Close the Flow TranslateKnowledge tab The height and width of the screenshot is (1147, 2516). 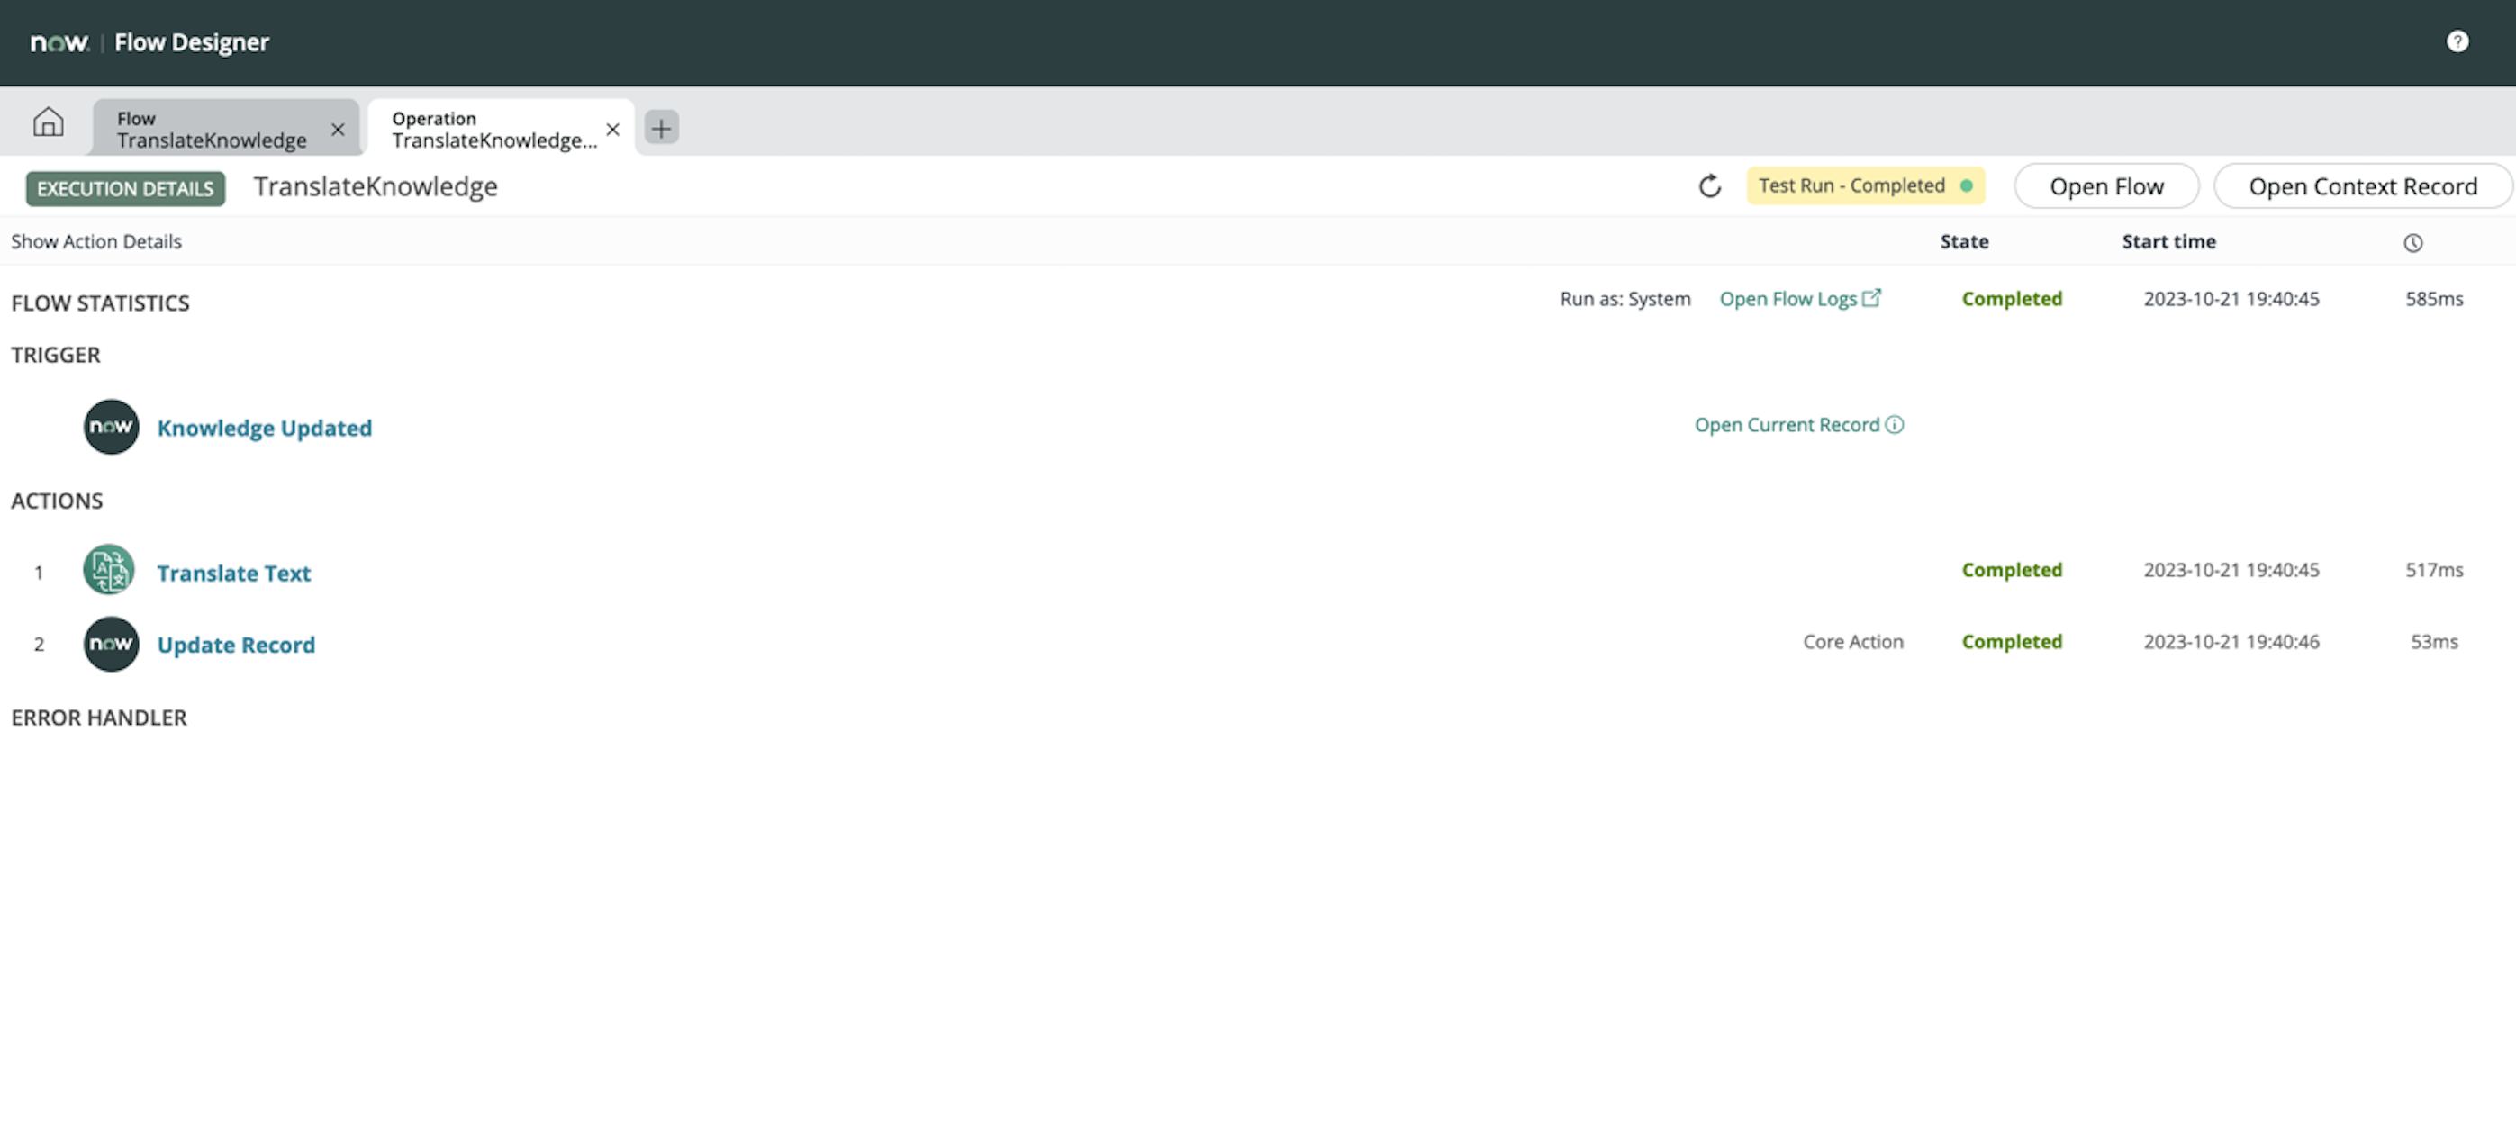point(338,129)
